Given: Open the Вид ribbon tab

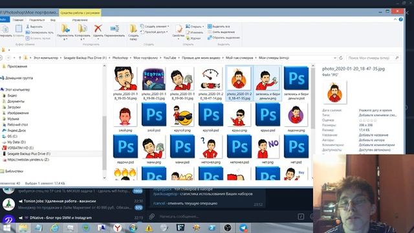Looking at the screenshot, I should coord(53,20).
